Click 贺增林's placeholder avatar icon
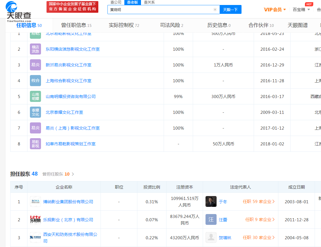This screenshot has width=321, height=247. click(x=211, y=237)
